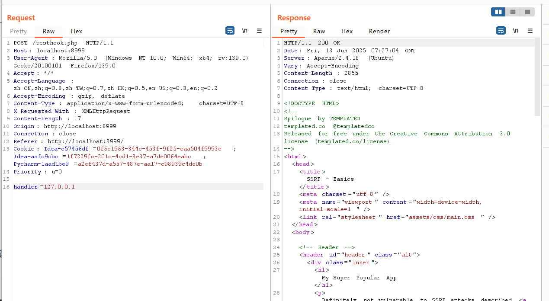
Task: Show non-printable chars (\n) in Request
Action: tap(245, 31)
